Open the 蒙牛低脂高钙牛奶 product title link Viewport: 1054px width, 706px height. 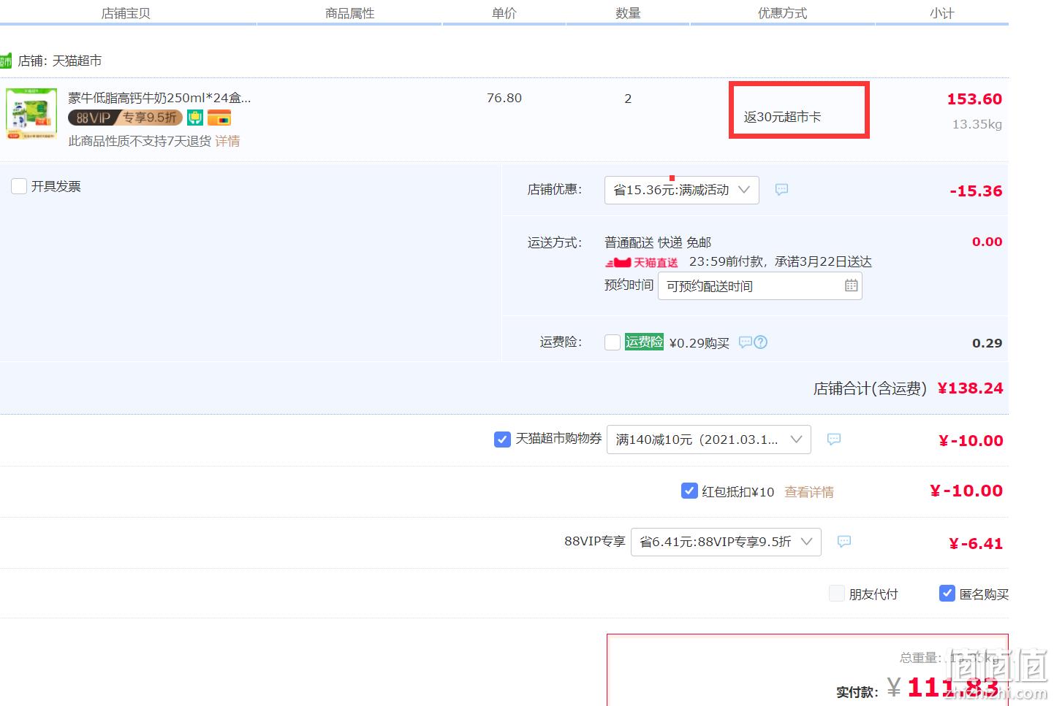(159, 98)
